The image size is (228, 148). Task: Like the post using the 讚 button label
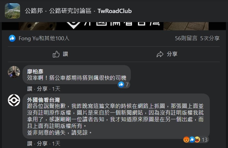coord(66,54)
